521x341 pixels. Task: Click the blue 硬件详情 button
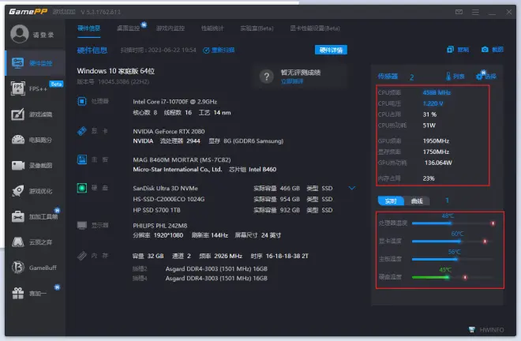[x=331, y=50]
